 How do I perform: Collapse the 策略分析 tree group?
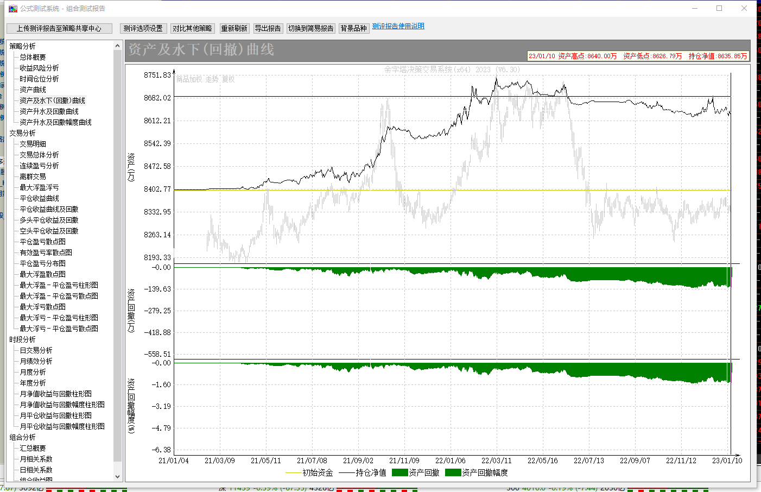[x=22, y=46]
